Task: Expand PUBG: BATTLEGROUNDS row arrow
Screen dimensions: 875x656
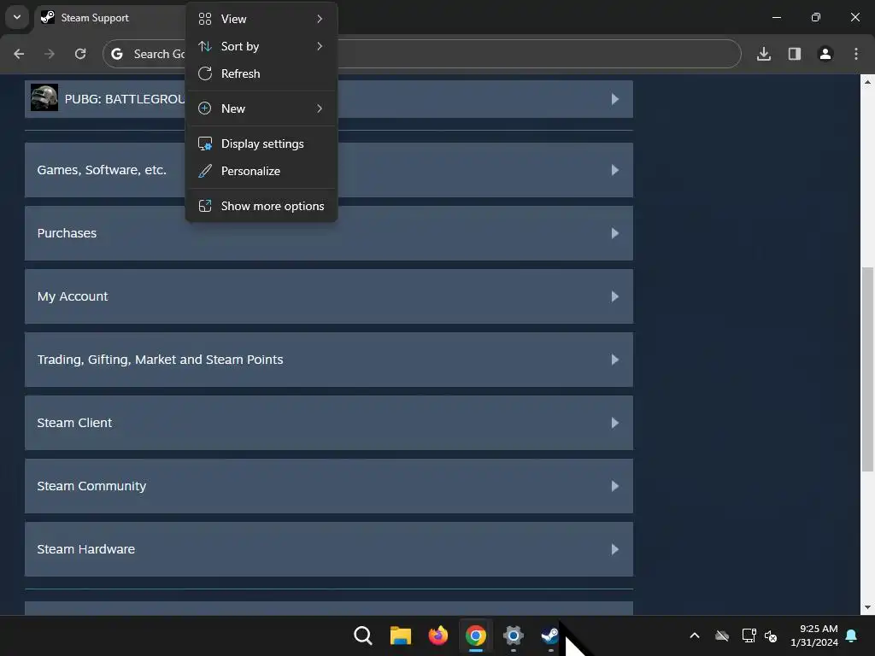Action: 615,99
